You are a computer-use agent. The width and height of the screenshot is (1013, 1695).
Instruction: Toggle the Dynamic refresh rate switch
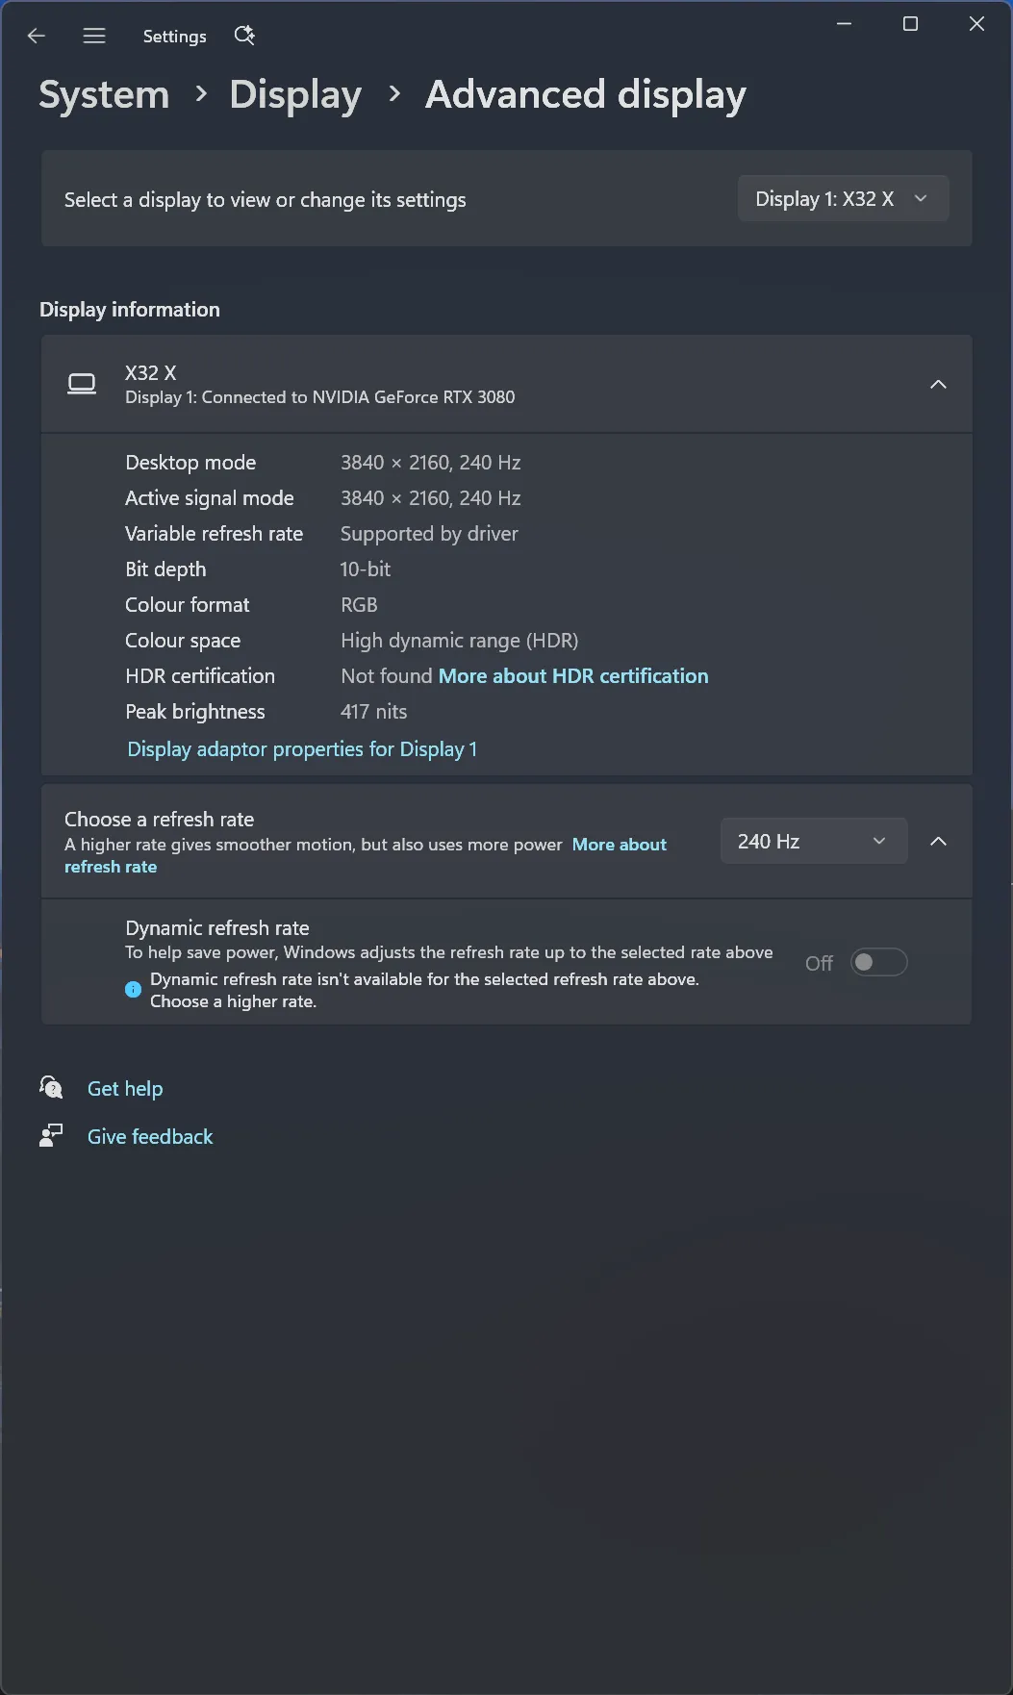878,963
